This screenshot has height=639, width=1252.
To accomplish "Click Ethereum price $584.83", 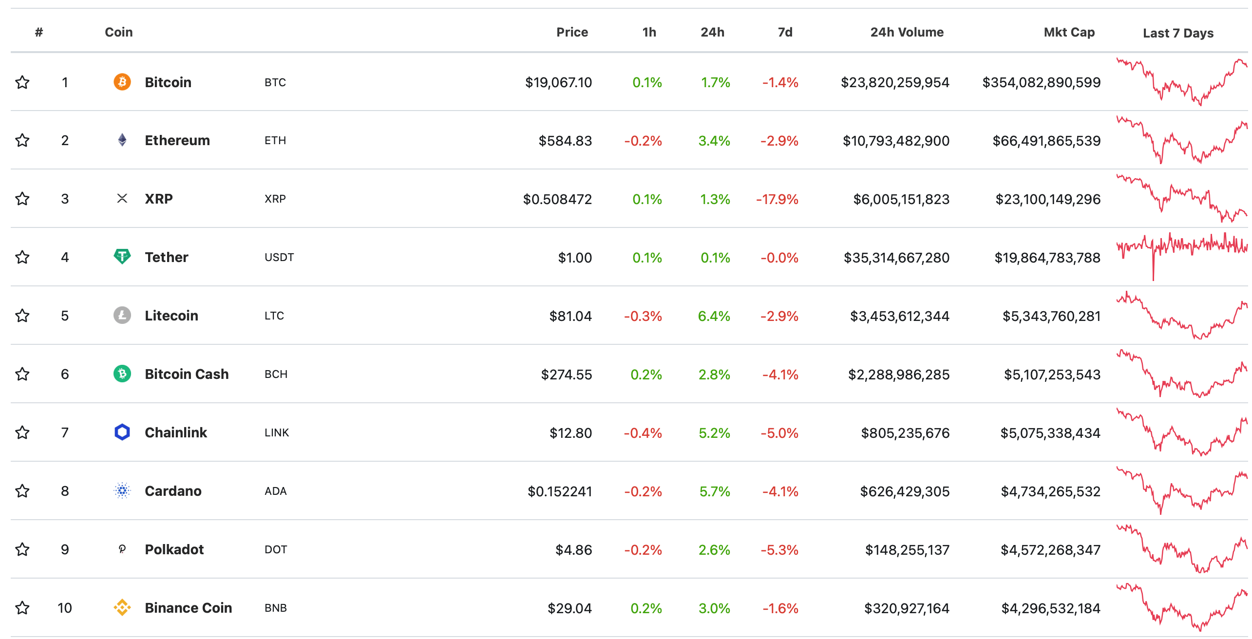I will coord(565,141).
